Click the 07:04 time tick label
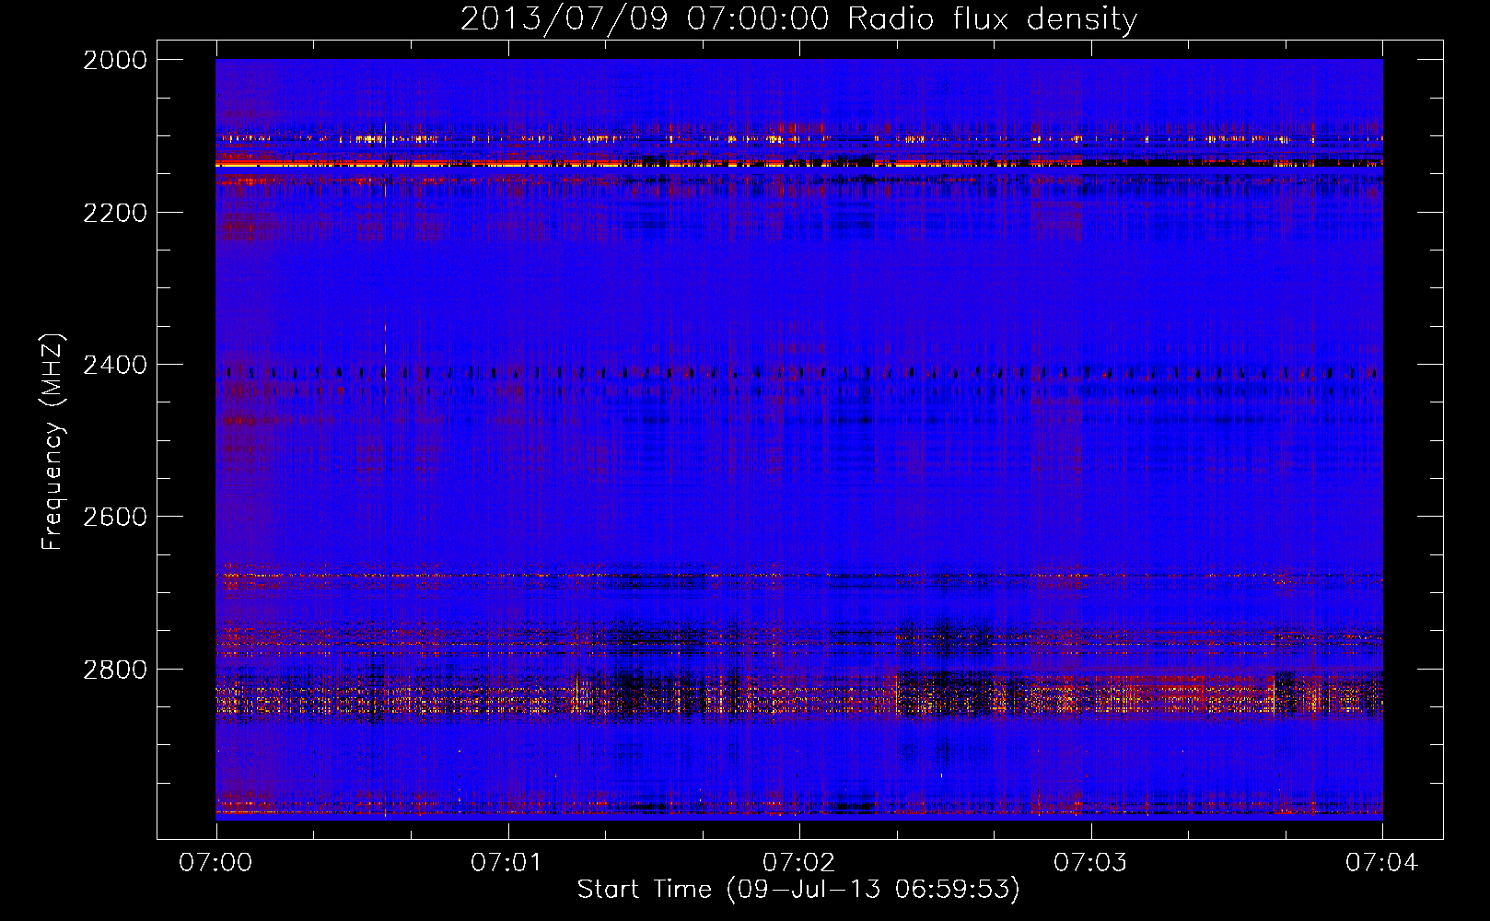The image size is (1490, 921). tap(1382, 863)
